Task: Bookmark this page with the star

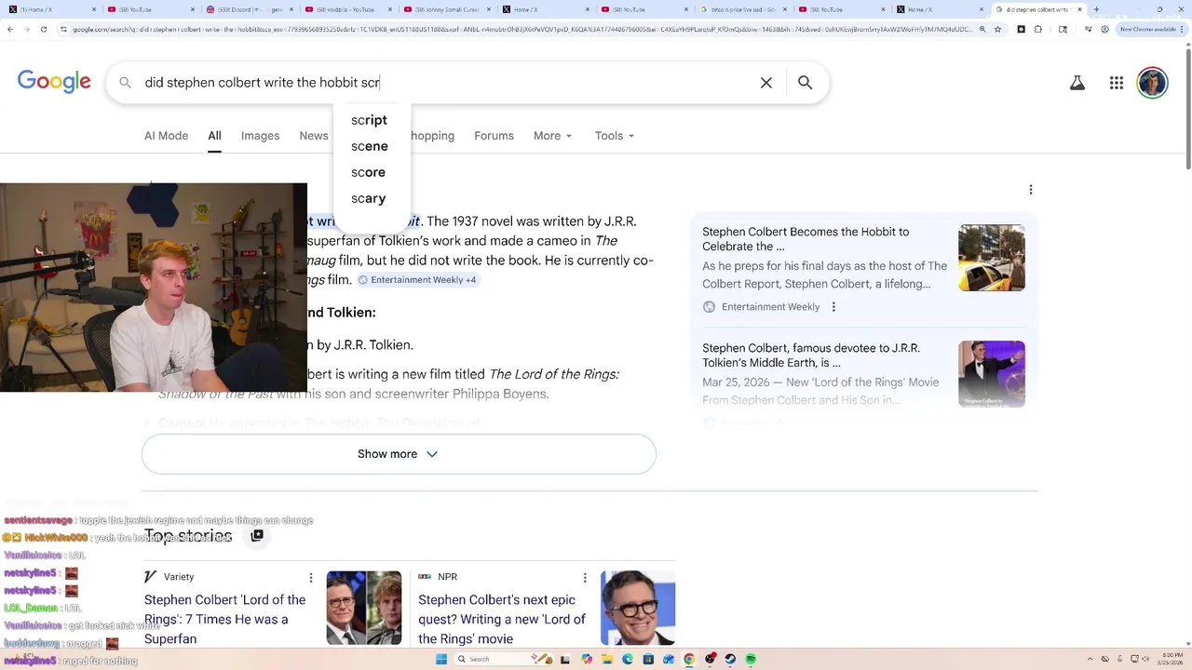Action: 997,29
